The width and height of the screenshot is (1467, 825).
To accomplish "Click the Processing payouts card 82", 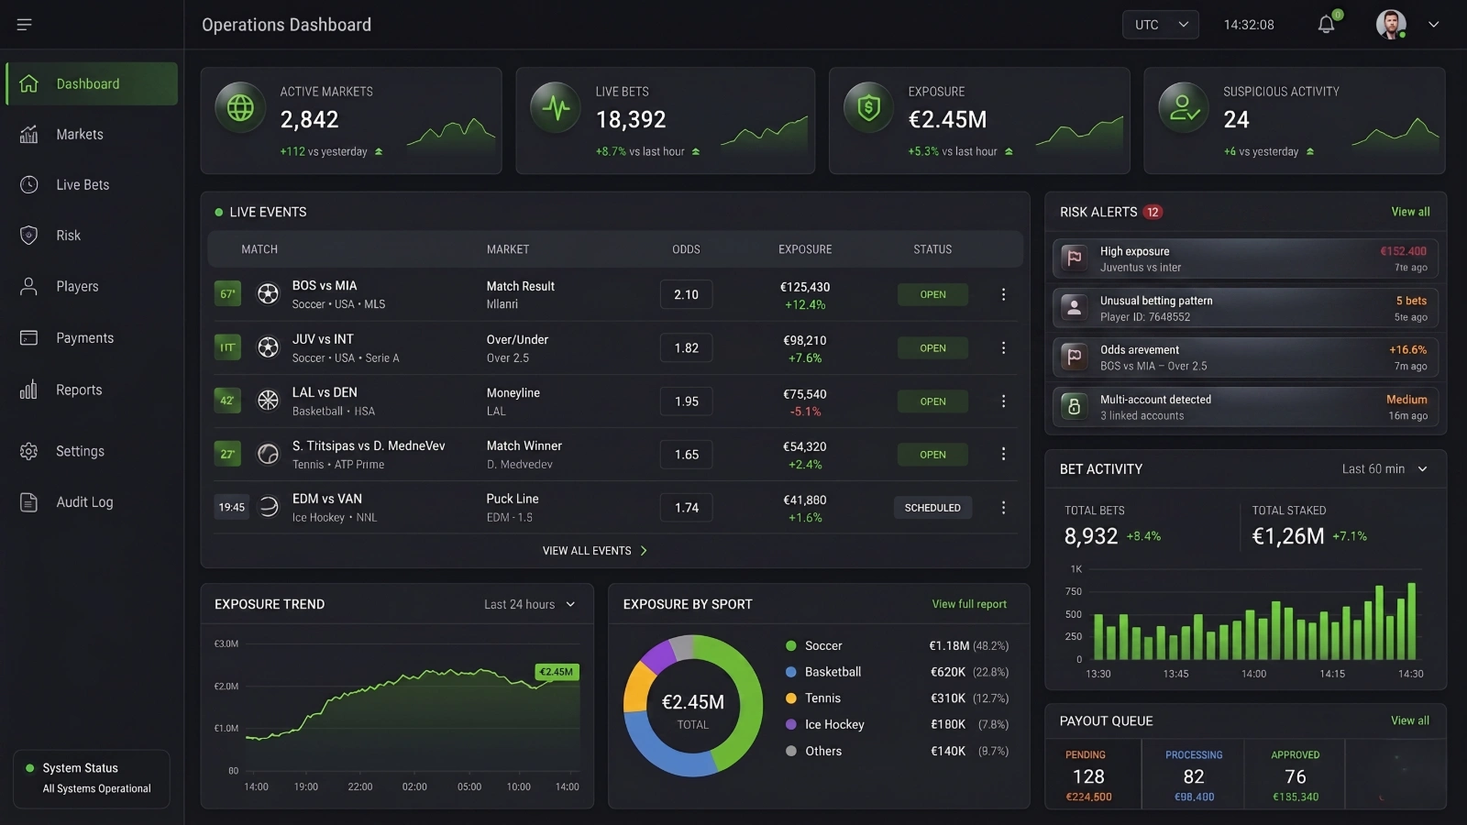I will pyautogui.click(x=1193, y=775).
